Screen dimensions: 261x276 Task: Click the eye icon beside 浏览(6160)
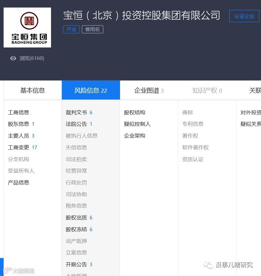pyautogui.click(x=13, y=58)
